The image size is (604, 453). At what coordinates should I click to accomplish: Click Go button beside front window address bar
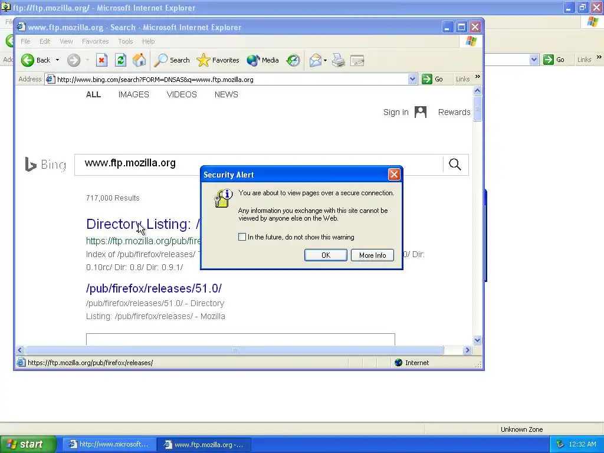point(432,79)
